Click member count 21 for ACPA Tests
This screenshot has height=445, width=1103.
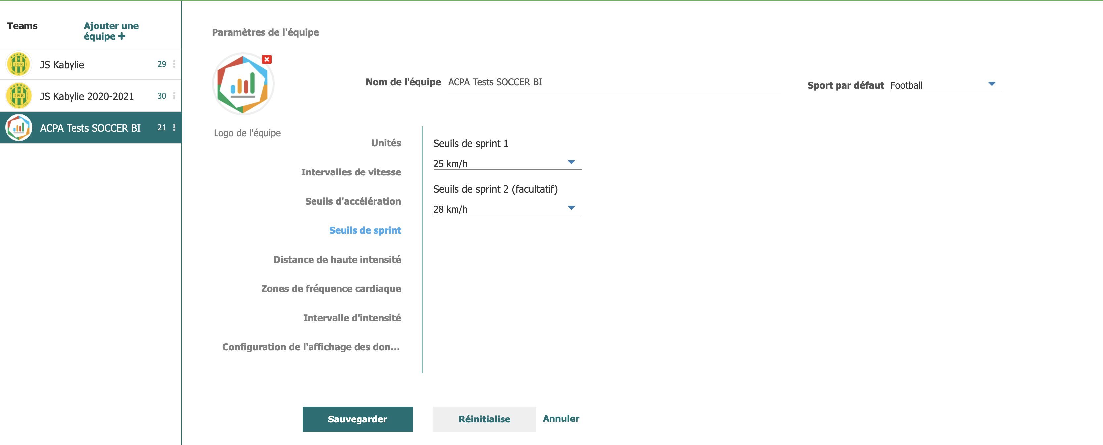162,127
